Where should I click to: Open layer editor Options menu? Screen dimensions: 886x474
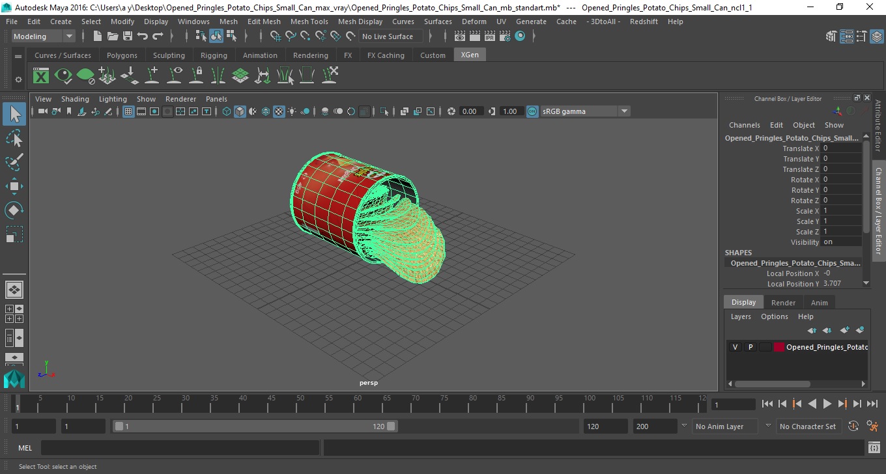click(x=774, y=316)
